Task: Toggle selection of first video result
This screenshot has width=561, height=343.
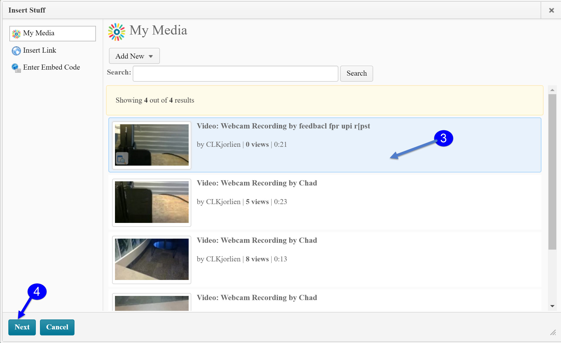Action: (325, 144)
